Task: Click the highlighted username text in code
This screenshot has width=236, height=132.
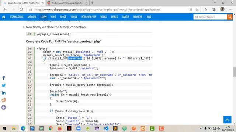Action: [x=75, y=58]
